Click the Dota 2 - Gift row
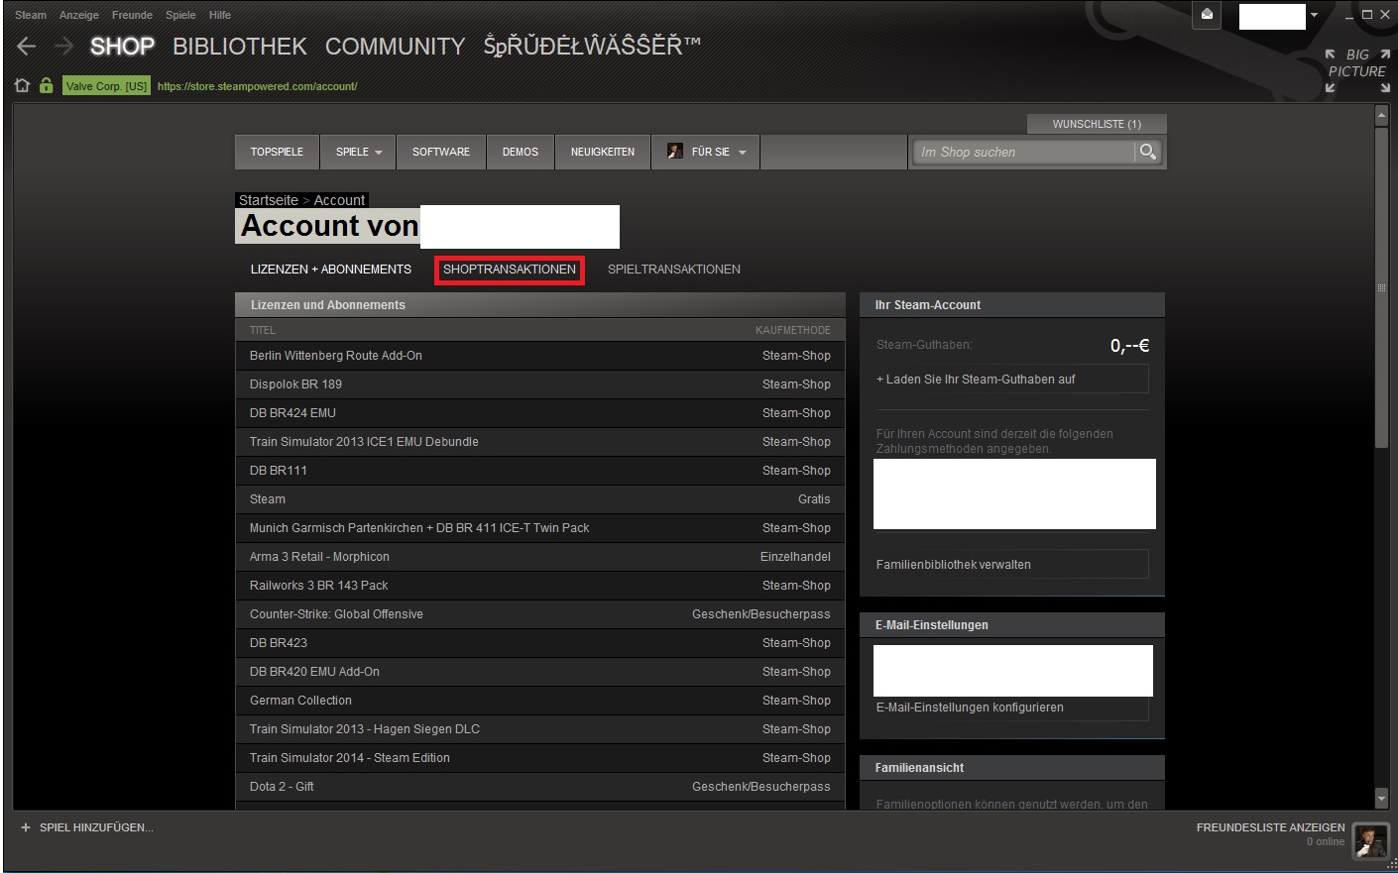 point(540,787)
